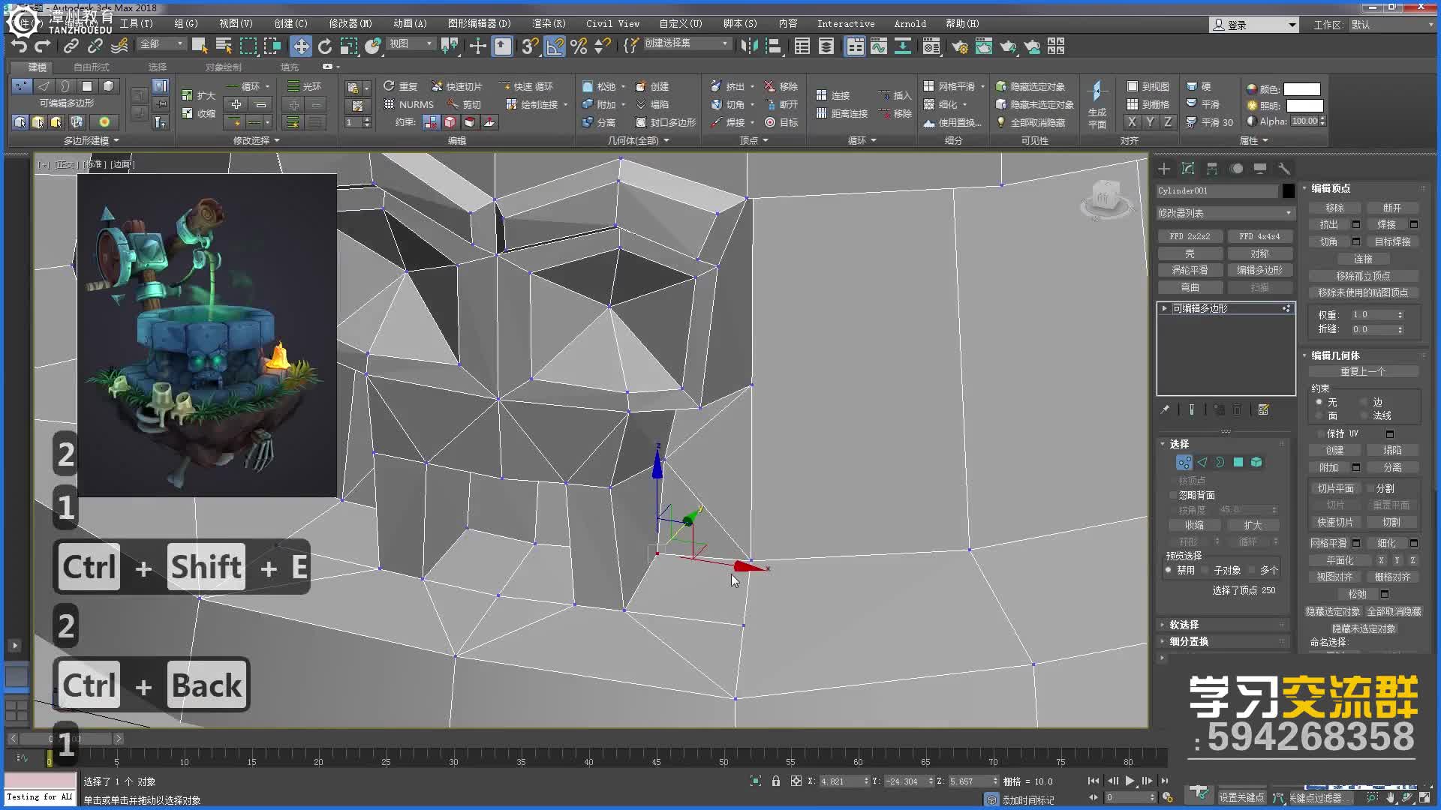Open the Hierarchy command panel tab
Image resolution: width=1441 pixels, height=810 pixels.
coord(1211,169)
